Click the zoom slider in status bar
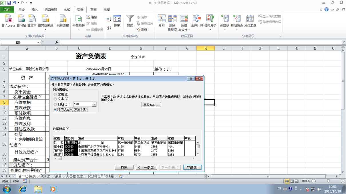346x194 pixels. (x=328, y=181)
